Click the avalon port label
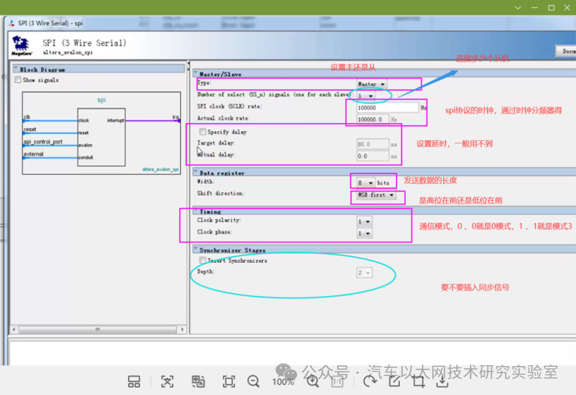This screenshot has width=576, height=395. [x=85, y=145]
